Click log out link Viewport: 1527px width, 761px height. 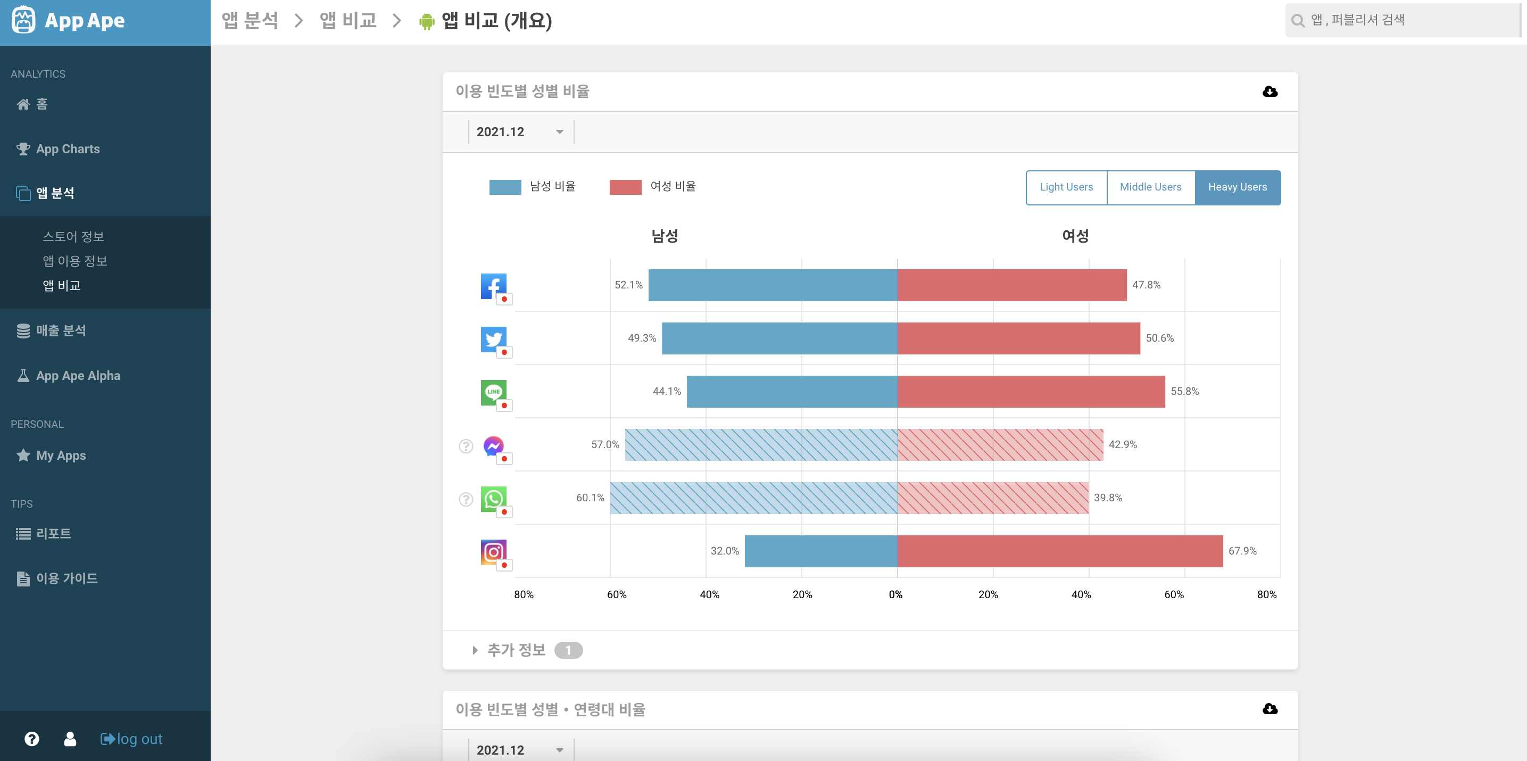coord(131,739)
